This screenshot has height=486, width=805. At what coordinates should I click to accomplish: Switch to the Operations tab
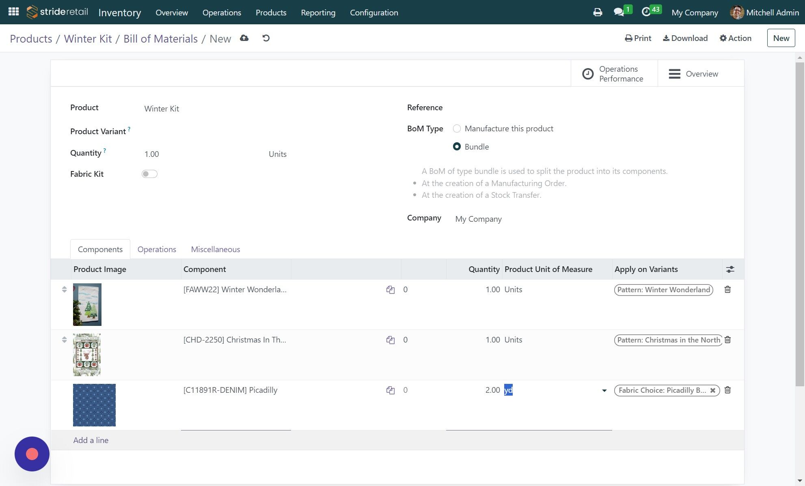(x=156, y=249)
